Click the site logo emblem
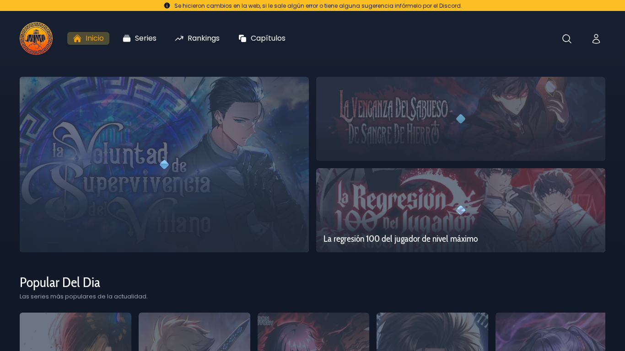 [x=36, y=38]
